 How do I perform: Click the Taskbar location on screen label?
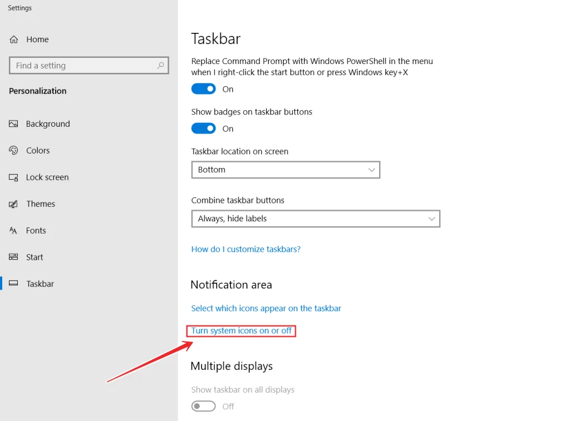click(x=239, y=151)
